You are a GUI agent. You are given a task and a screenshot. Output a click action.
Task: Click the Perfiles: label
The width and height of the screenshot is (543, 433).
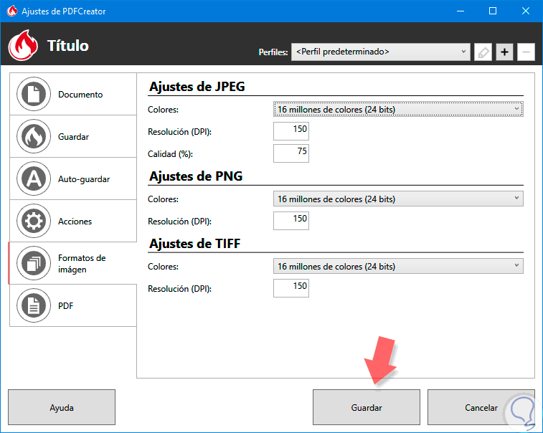[273, 52]
